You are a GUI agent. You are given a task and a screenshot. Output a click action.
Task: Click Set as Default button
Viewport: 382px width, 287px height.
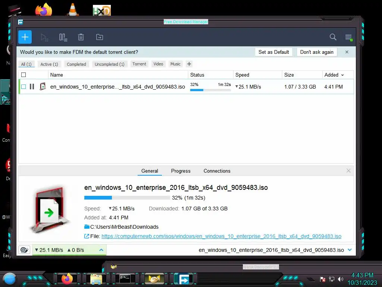pos(274,52)
